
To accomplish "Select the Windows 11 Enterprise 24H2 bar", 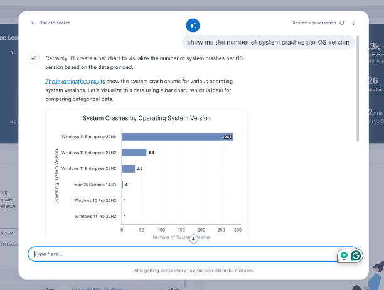I will pos(134,153).
